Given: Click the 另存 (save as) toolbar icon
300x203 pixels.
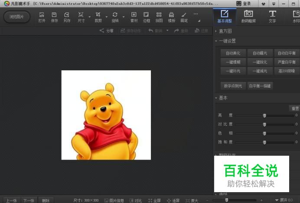Looking at the screenshot, I should click(x=67, y=17).
